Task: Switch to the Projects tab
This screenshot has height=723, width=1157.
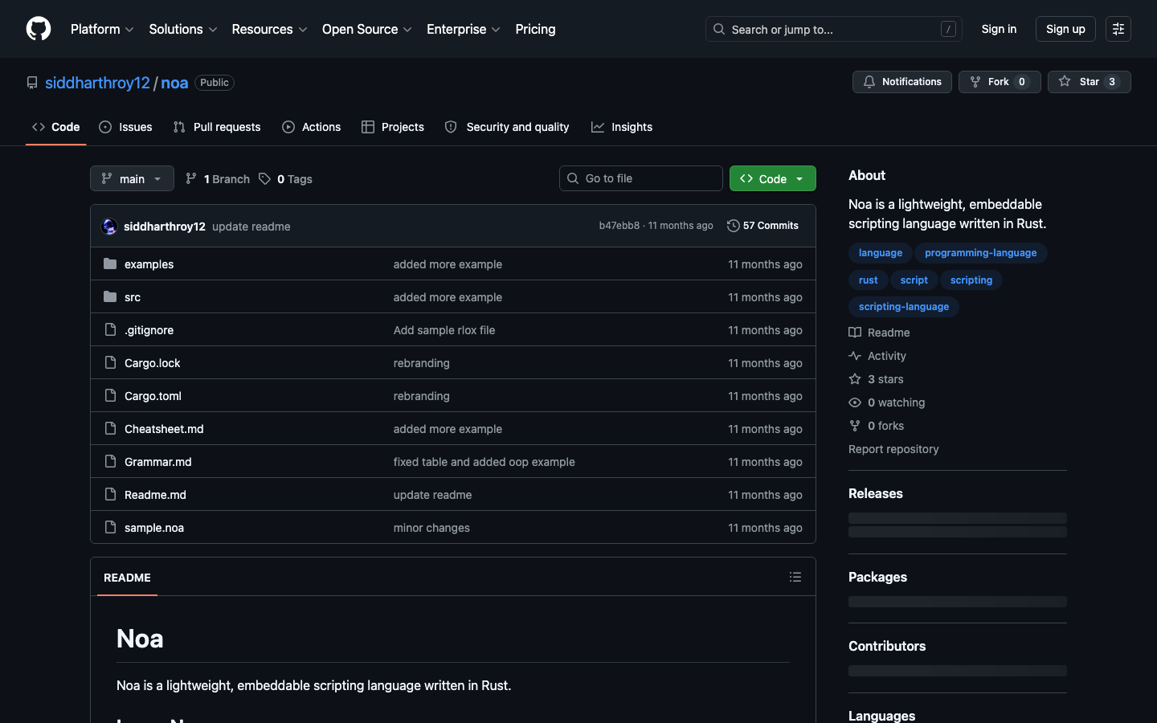Action: point(393,127)
